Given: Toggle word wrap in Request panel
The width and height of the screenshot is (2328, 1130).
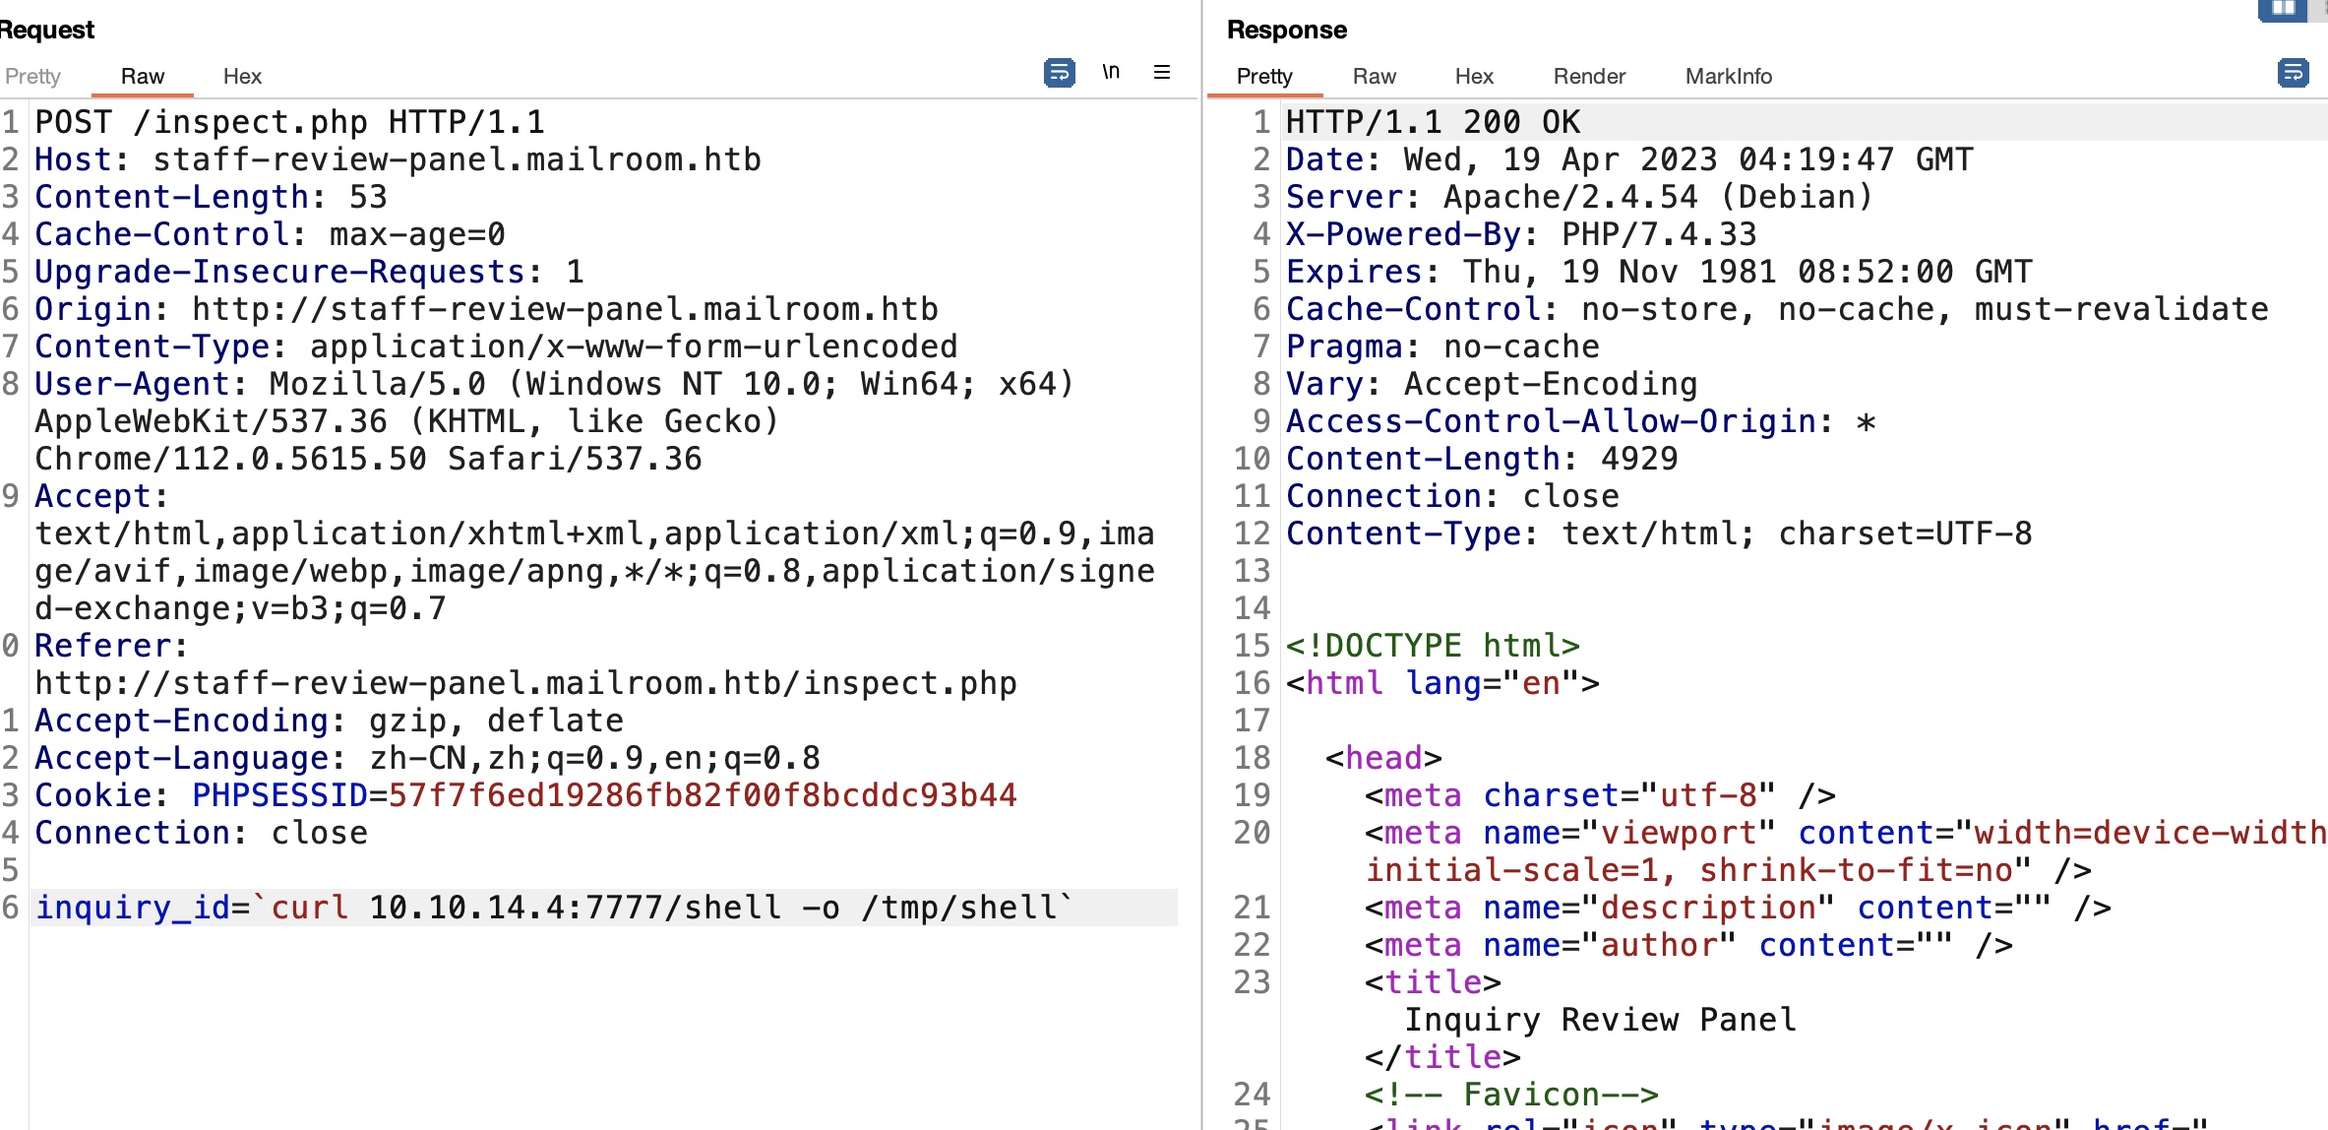Looking at the screenshot, I should pos(1059,73).
